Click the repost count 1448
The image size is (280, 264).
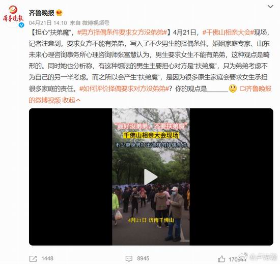[x=47, y=258]
